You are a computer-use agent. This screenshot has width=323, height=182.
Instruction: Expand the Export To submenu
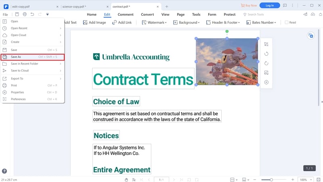click(x=33, y=78)
